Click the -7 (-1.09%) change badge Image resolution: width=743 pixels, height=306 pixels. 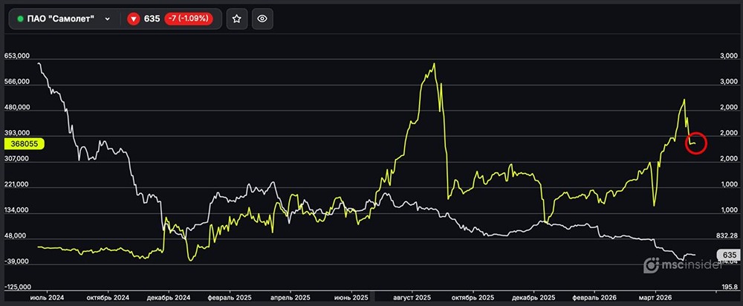point(192,19)
